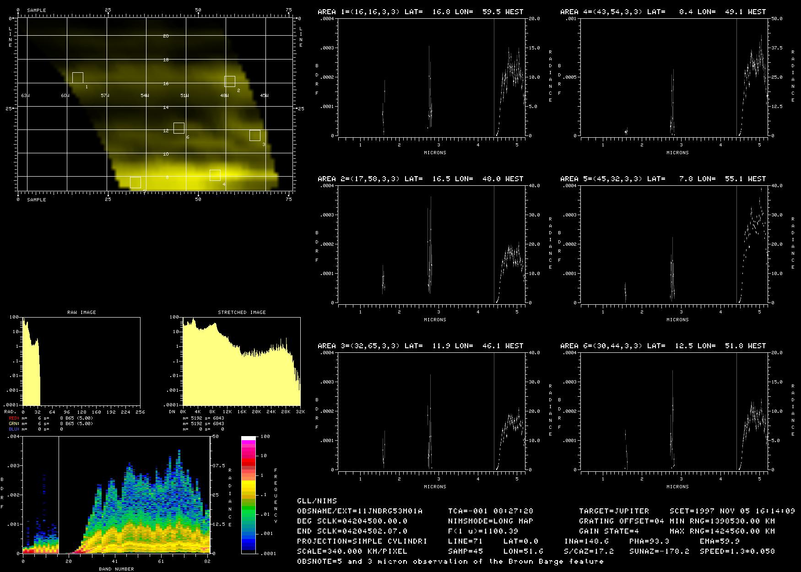The image size is (801, 572).
Task: Select the AREA 6 spectrum plot
Action: [674, 411]
